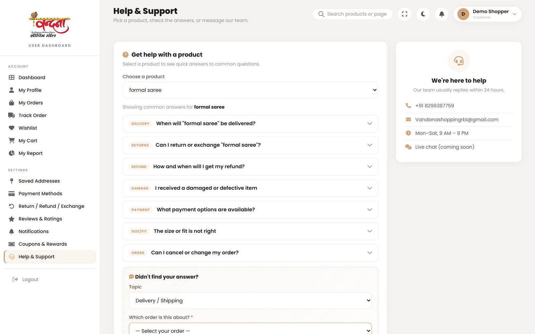View the Wishlist page

(x=50, y=128)
